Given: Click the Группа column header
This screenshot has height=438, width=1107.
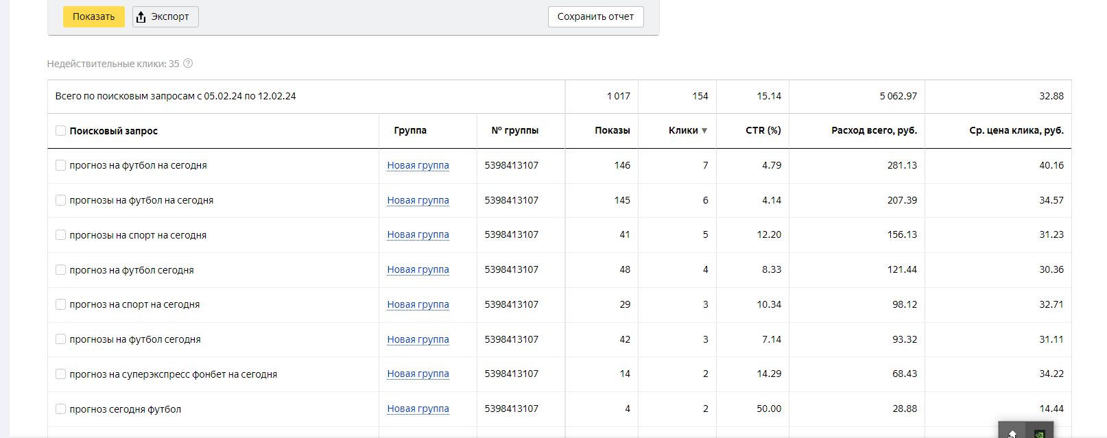Looking at the screenshot, I should (410, 130).
